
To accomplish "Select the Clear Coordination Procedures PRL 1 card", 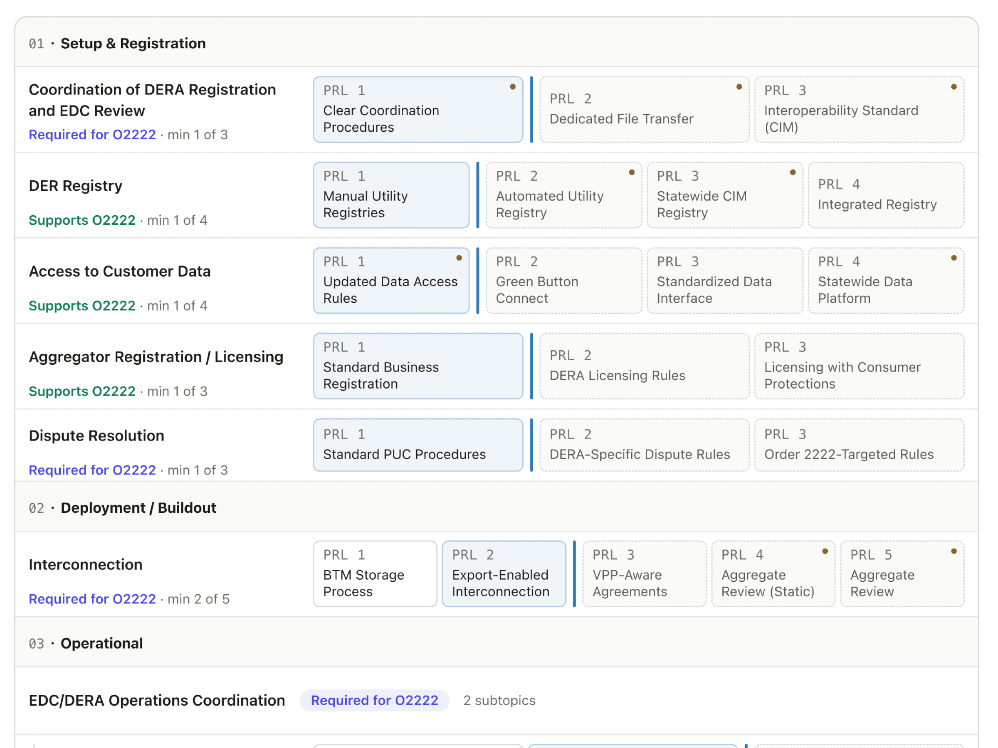I will coord(418,110).
